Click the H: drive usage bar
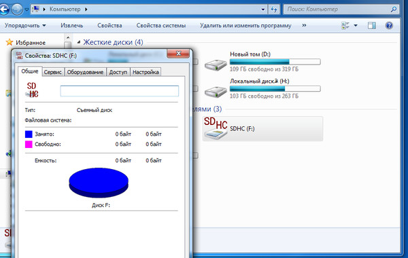Viewport: 408px width, 258px height. [x=275, y=89]
